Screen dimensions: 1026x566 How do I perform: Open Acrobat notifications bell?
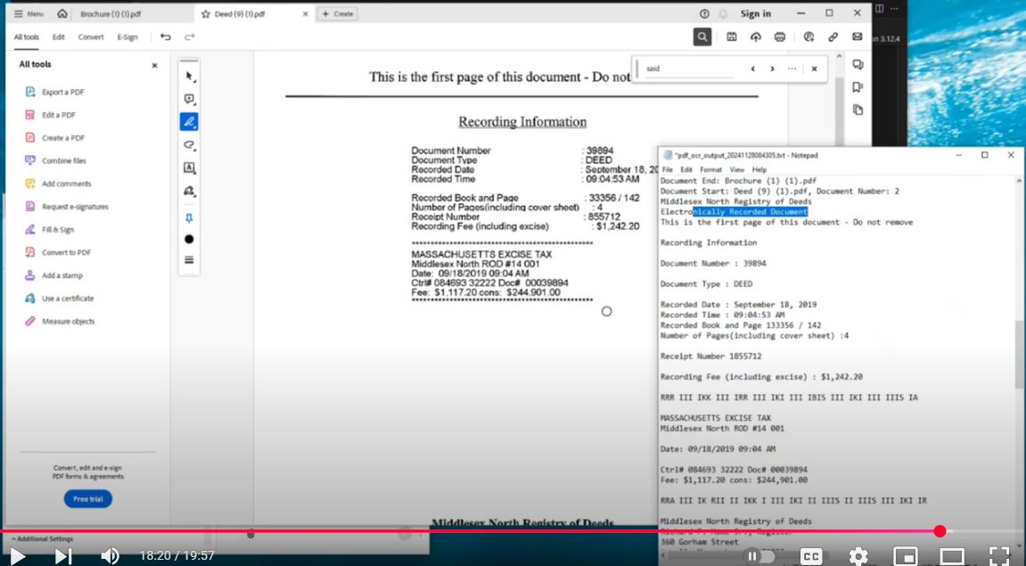[x=723, y=13]
